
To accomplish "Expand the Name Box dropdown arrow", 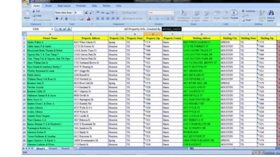I will (52, 29).
